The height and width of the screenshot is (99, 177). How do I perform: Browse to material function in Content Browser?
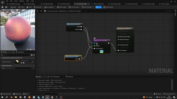tap(24, 63)
